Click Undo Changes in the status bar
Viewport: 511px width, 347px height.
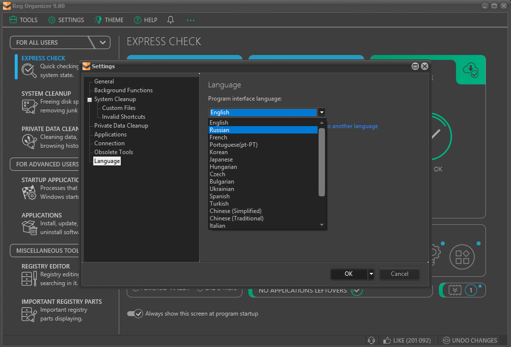[x=470, y=341]
